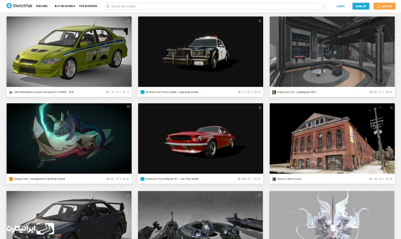The width and height of the screenshot is (401, 239).
Task: Open author avatar of Tabacco Warehouse
Action: coord(274,179)
